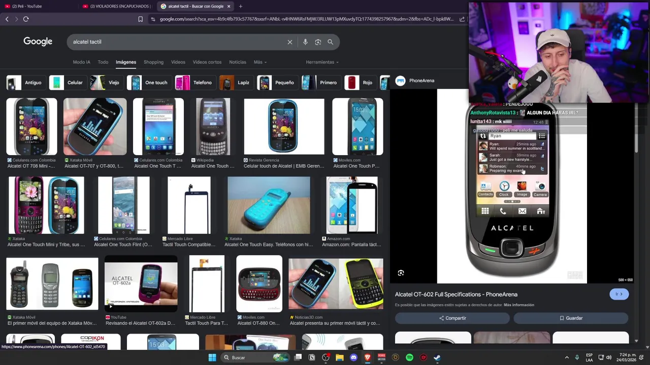Apply the Primero filter chip

321,83
